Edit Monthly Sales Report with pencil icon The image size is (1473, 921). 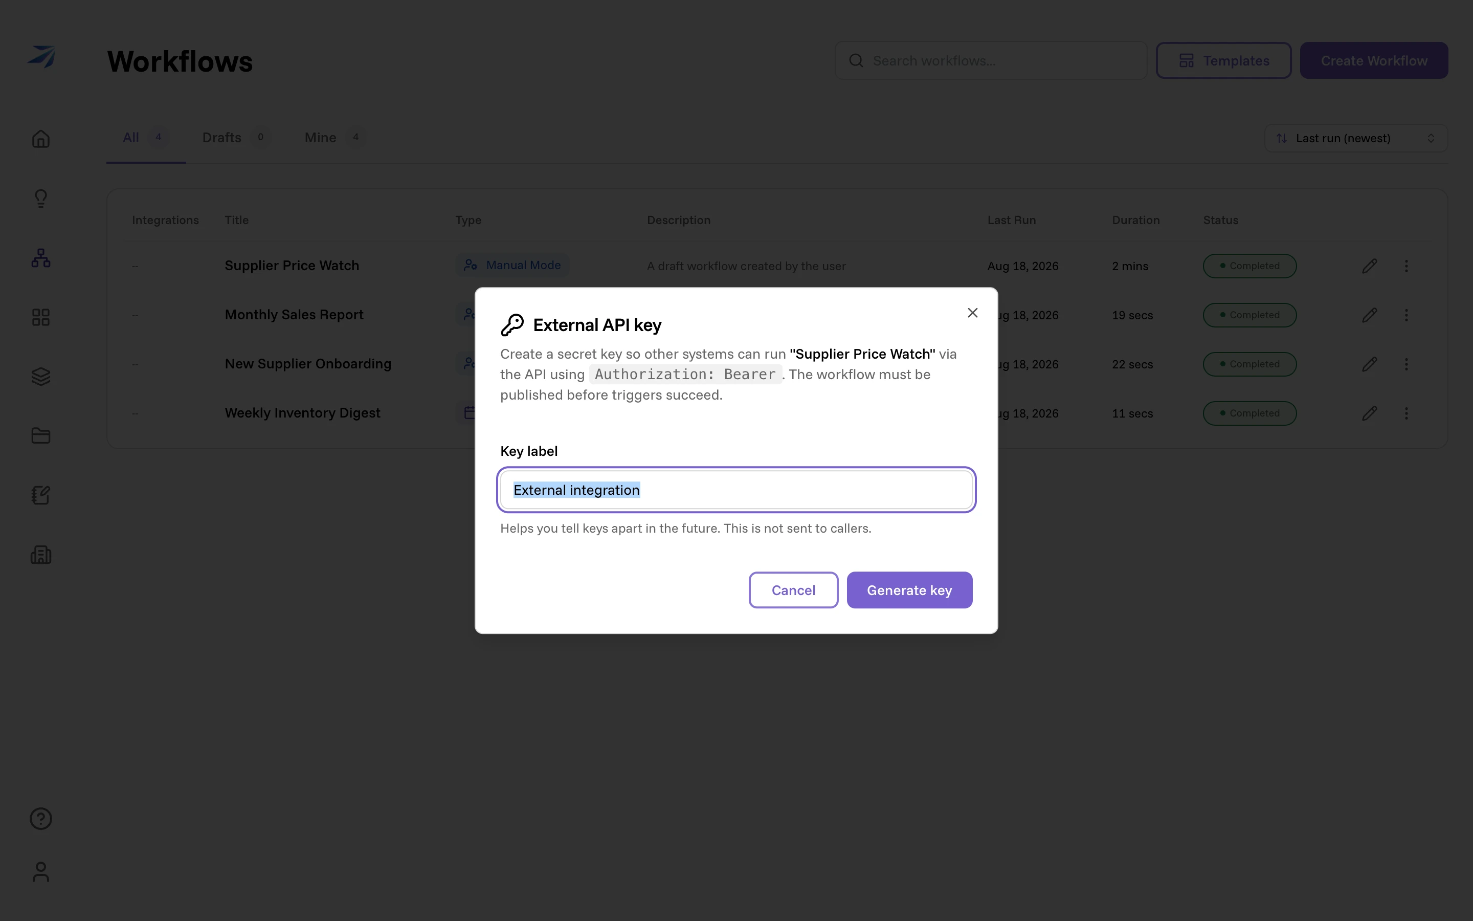(x=1369, y=315)
